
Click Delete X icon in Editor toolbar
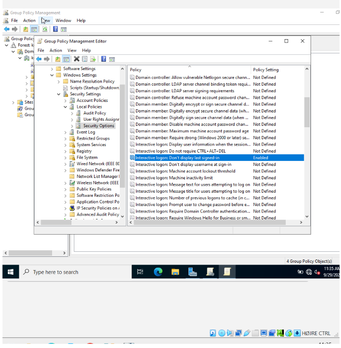point(76,59)
